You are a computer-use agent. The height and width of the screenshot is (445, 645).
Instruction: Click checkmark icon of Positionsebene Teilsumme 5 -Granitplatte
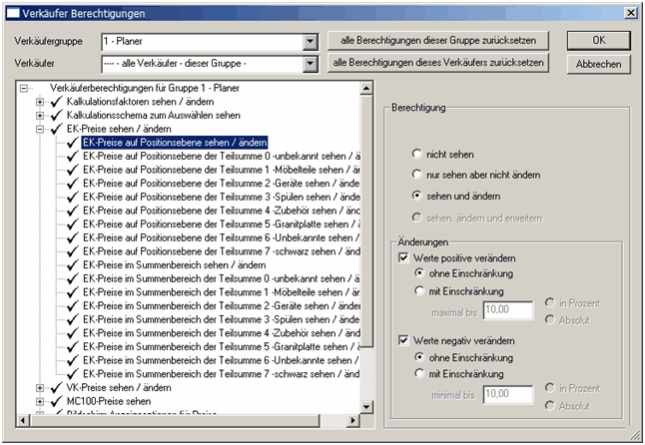[x=73, y=224]
